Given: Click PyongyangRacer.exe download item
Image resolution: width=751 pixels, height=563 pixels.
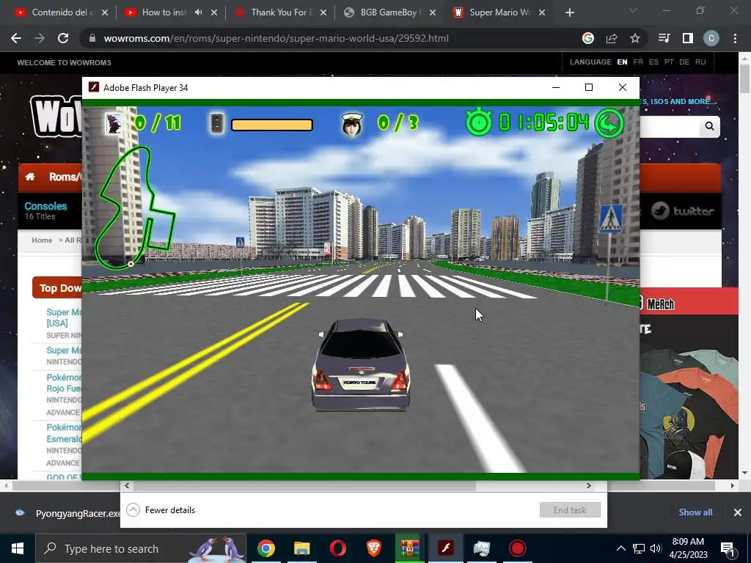Looking at the screenshot, I should (67, 513).
